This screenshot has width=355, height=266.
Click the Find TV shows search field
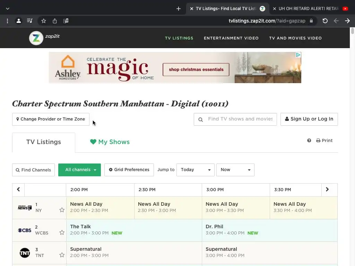pos(235,119)
